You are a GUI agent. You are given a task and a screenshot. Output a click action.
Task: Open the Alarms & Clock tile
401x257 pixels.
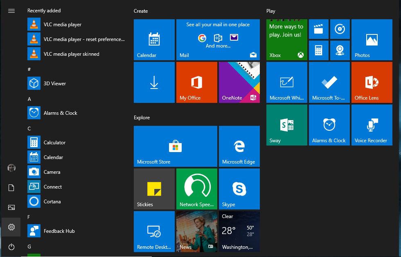coord(329,125)
